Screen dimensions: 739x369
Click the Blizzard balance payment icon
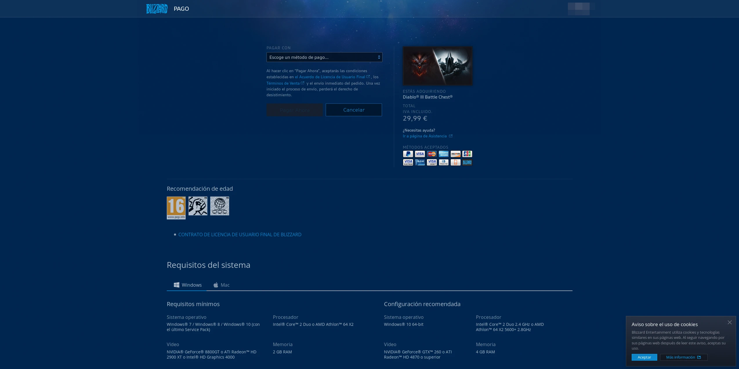point(467,162)
